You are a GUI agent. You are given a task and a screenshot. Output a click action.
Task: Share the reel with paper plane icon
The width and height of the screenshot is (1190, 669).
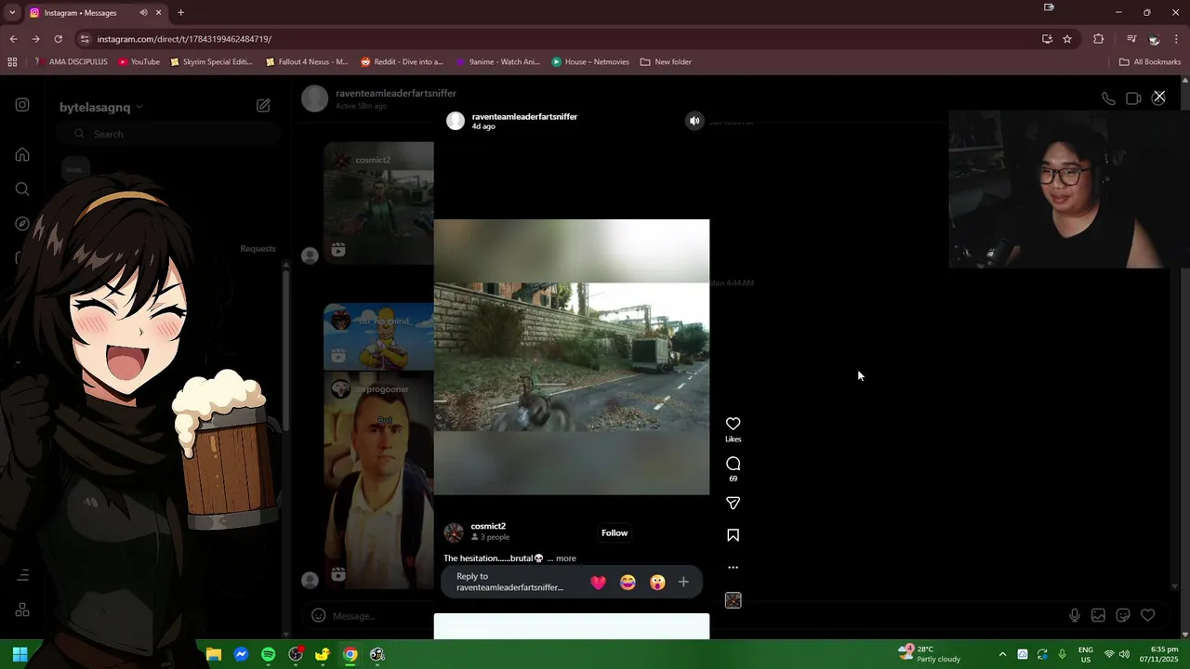(x=733, y=503)
